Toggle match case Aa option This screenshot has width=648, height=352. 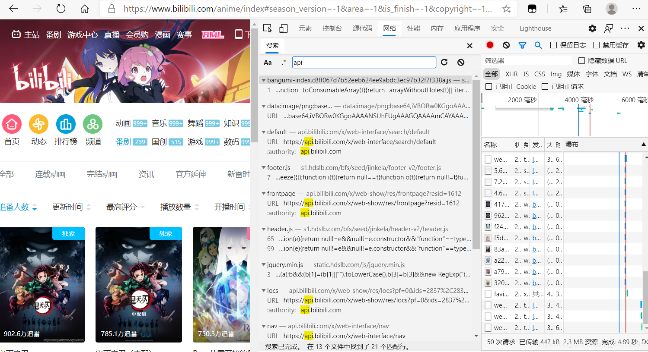click(x=268, y=63)
